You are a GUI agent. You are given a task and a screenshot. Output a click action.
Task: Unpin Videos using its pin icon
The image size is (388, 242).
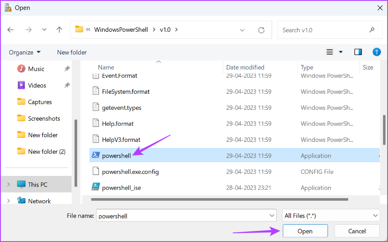[67, 85]
